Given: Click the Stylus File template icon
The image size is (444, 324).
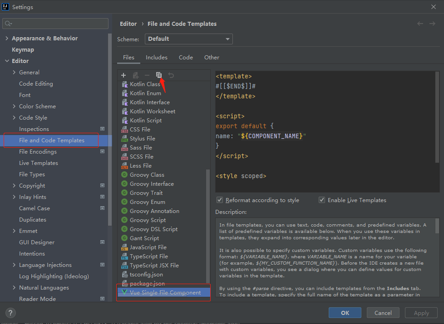Looking at the screenshot, I should point(124,139).
